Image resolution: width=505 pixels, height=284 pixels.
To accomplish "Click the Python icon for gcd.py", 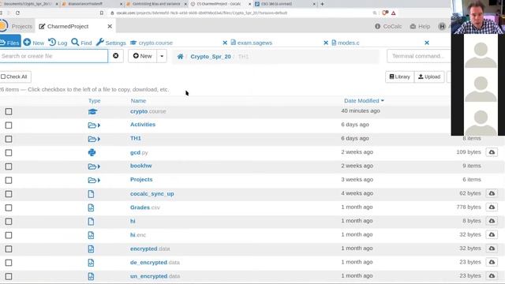I will pos(92,152).
